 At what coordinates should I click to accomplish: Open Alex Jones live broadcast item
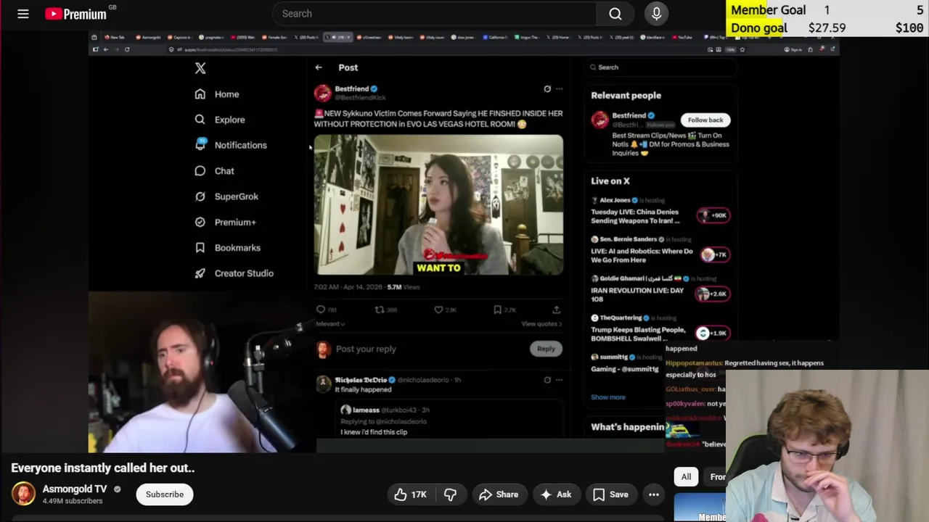[659, 210]
